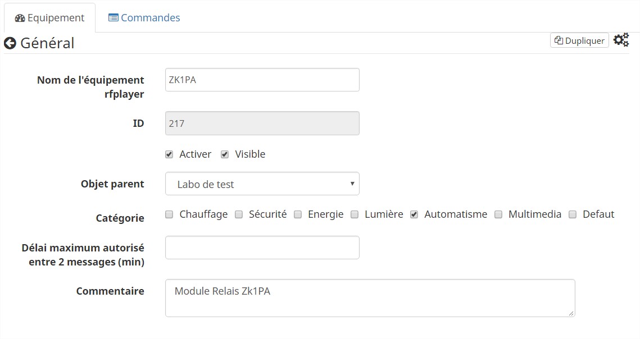
Task: Switch to the Commandes tab
Action: [144, 17]
